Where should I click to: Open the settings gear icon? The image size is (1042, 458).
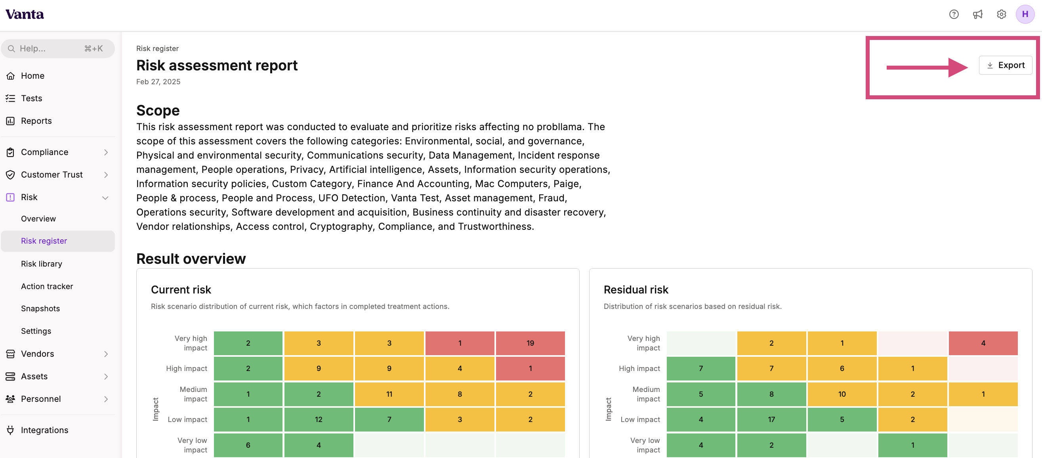pyautogui.click(x=1001, y=15)
